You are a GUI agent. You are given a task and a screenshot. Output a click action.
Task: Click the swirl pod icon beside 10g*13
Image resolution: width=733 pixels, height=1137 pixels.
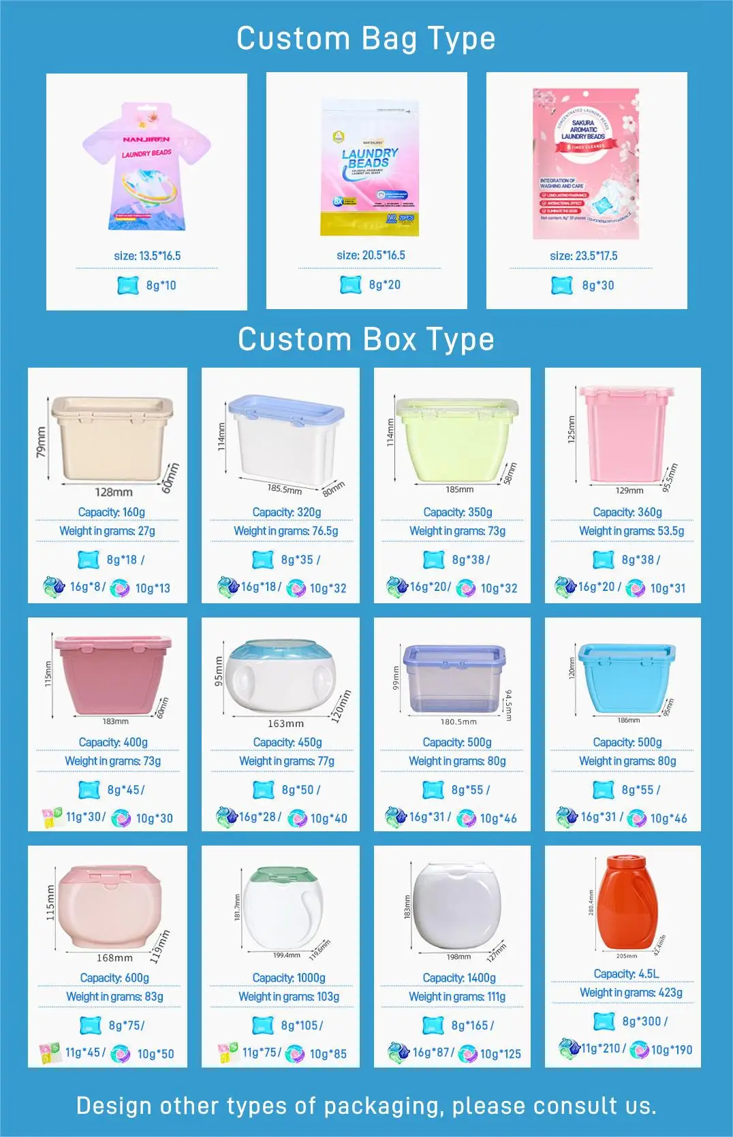(x=119, y=588)
